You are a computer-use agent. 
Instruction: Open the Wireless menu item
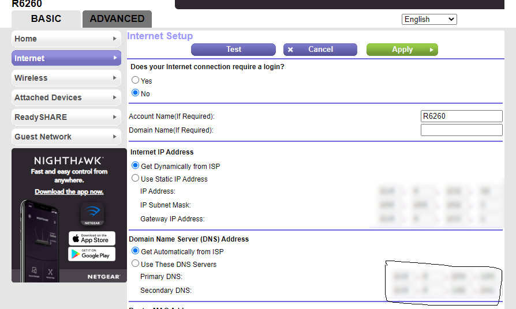(66, 78)
